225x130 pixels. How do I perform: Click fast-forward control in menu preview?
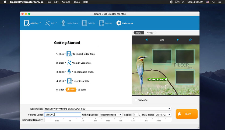pos(162,79)
